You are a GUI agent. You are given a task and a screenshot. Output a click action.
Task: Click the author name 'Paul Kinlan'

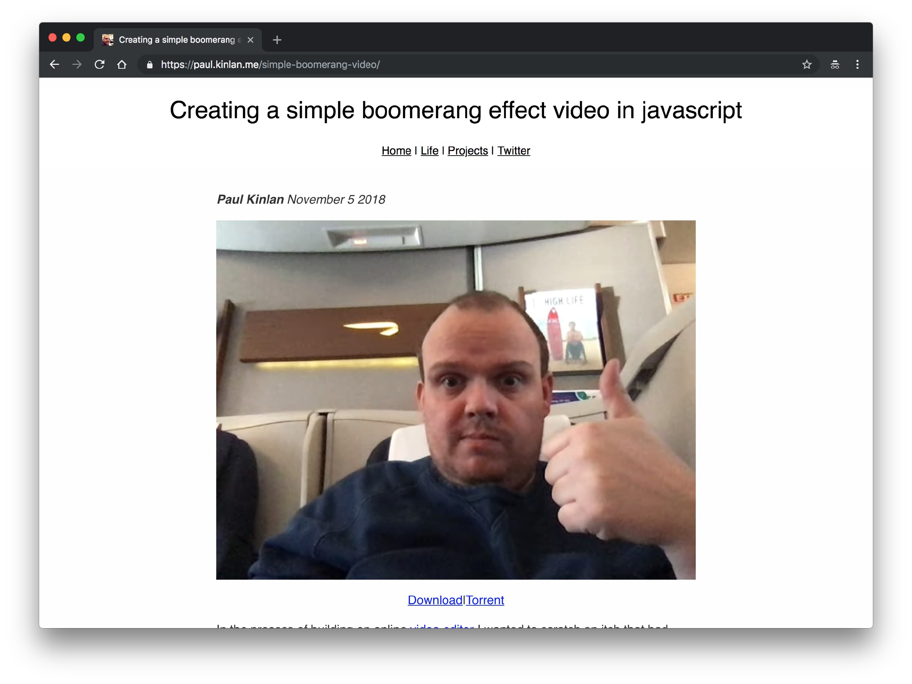[250, 199]
